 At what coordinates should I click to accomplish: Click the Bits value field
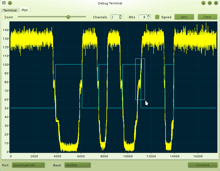coord(143,17)
